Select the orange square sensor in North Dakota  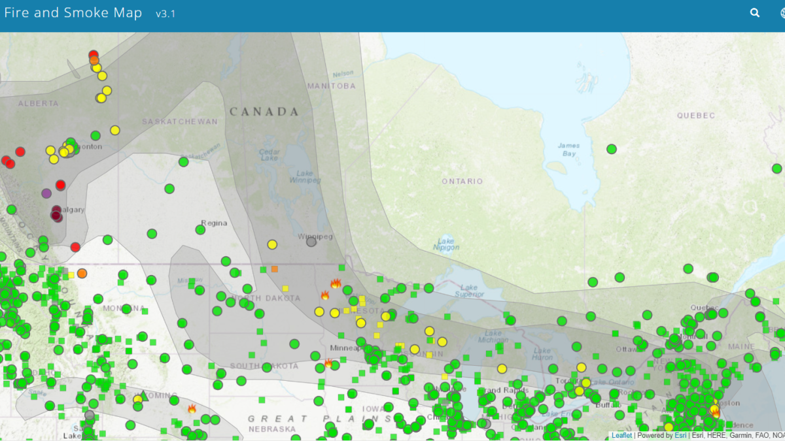[x=275, y=269]
